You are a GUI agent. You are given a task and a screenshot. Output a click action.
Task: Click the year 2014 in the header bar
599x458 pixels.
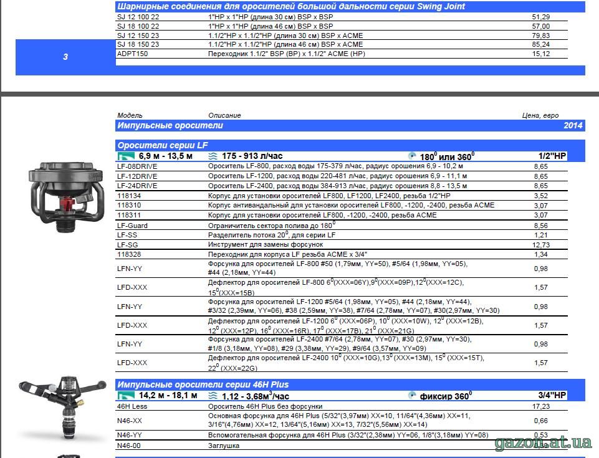pyautogui.click(x=573, y=126)
